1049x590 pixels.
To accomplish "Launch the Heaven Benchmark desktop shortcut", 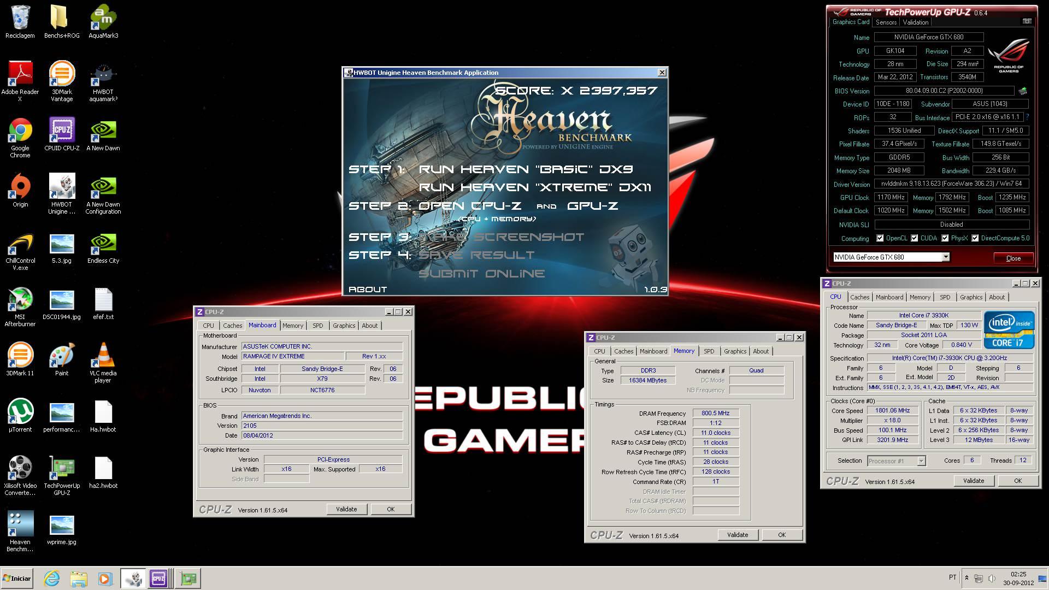I will 20,532.
